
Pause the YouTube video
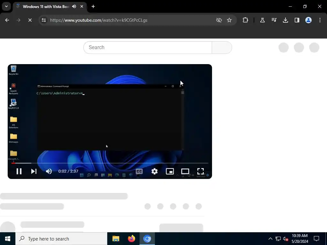tap(19, 171)
